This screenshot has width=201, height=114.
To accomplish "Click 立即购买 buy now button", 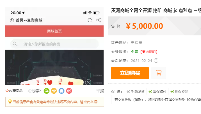I will coord(130,73).
